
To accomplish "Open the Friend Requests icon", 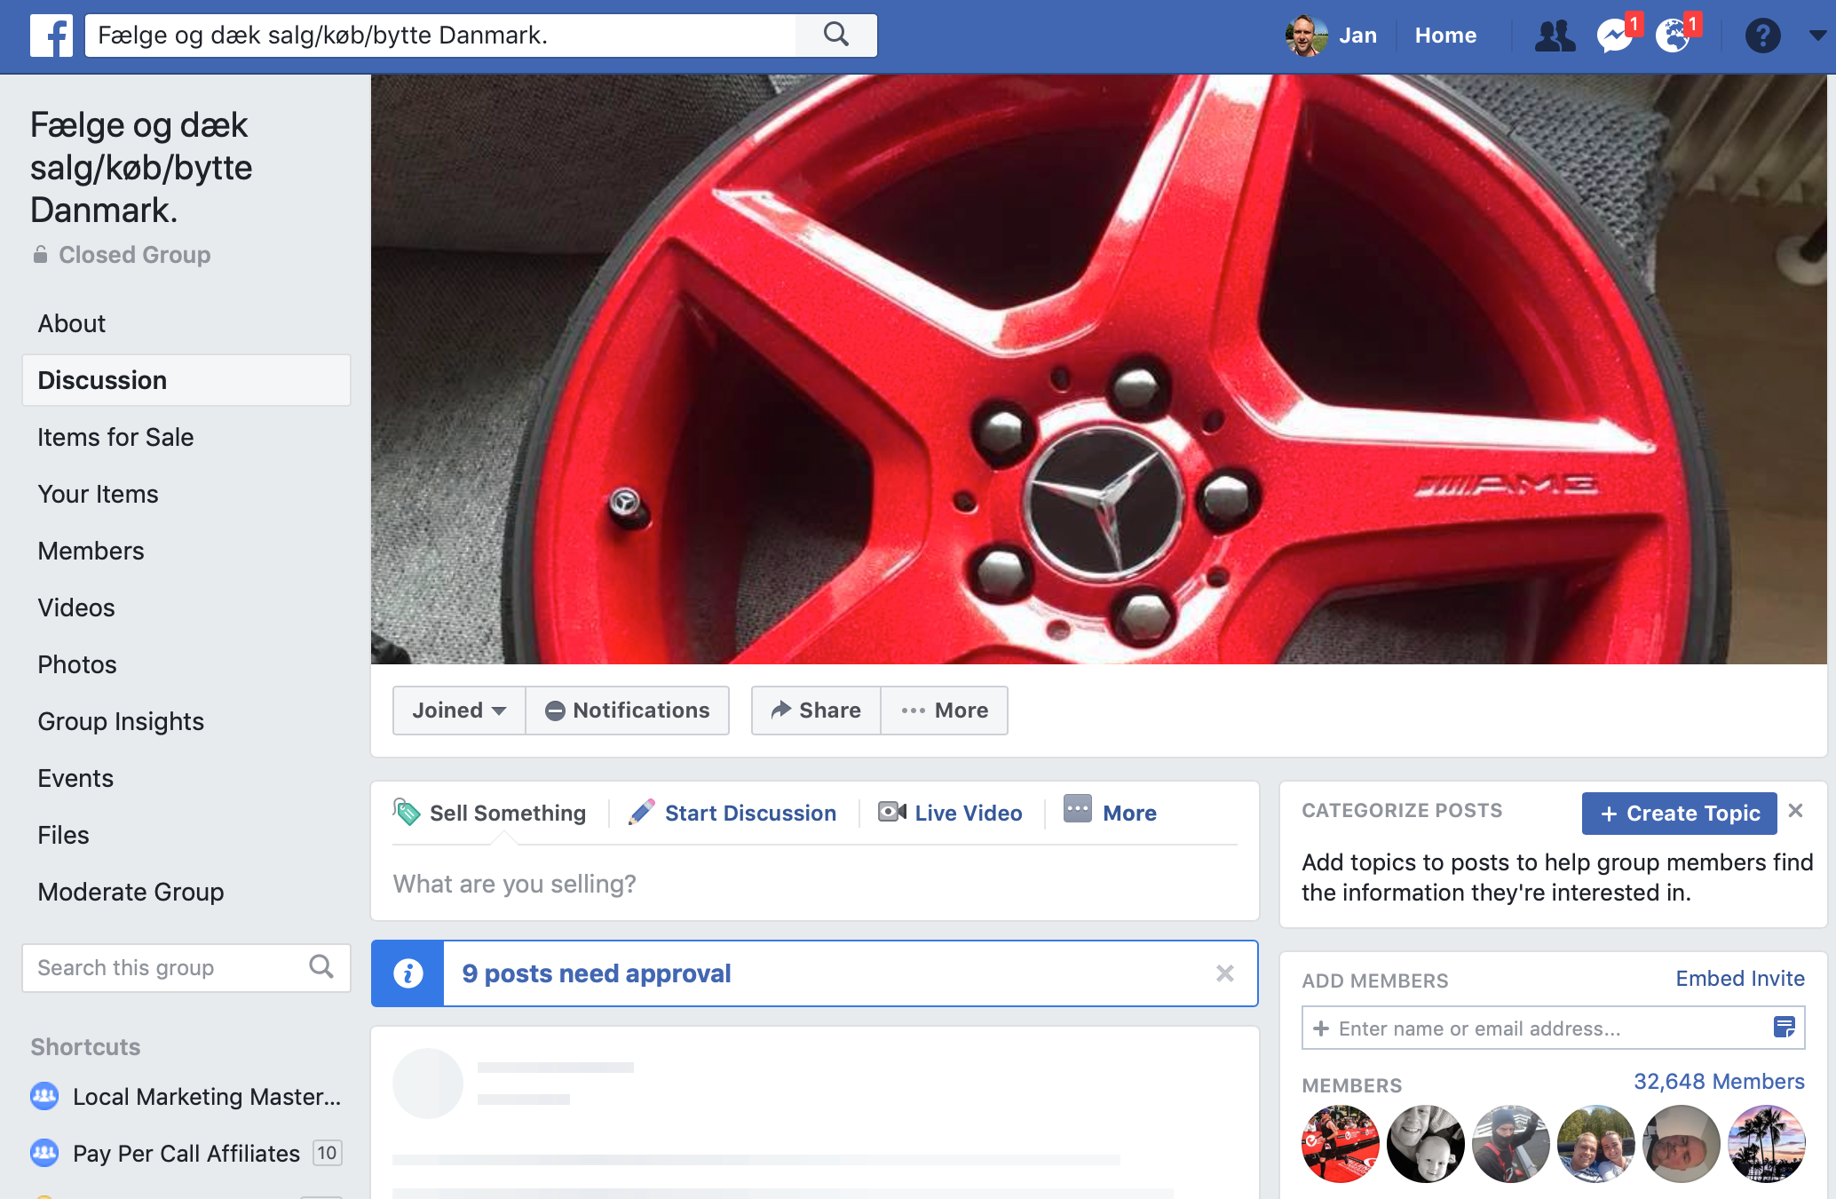I will [1555, 36].
